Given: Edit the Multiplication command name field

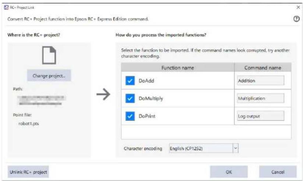Looking at the screenshot, I should (261, 98).
